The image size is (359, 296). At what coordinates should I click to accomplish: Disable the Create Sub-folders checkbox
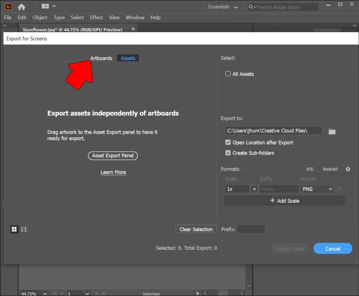228,153
